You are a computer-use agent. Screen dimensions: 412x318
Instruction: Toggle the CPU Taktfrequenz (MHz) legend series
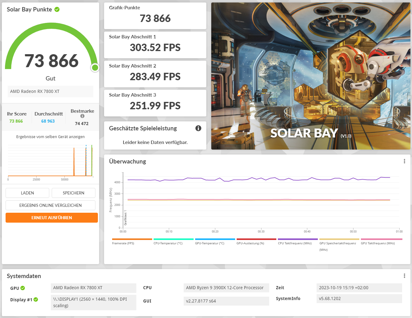point(298,242)
